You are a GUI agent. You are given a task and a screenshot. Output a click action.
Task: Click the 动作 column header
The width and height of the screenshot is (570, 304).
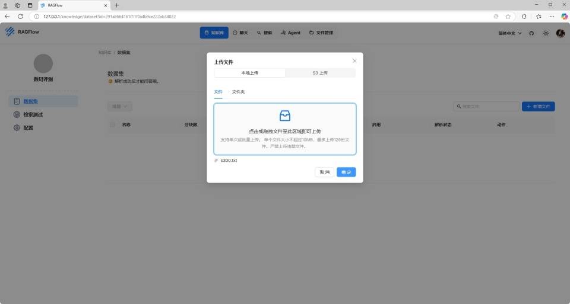coord(501,125)
